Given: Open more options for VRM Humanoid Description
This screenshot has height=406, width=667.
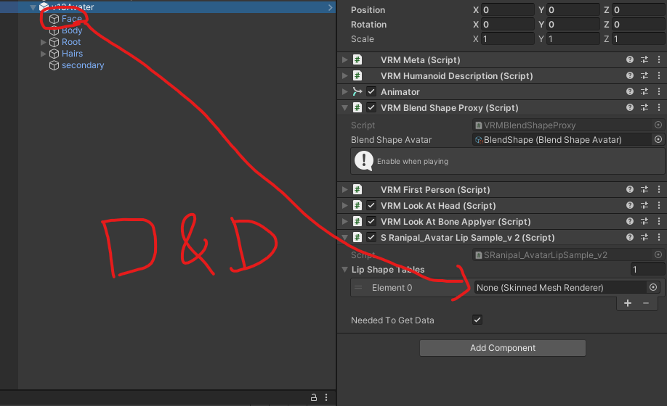Looking at the screenshot, I should click(x=659, y=75).
